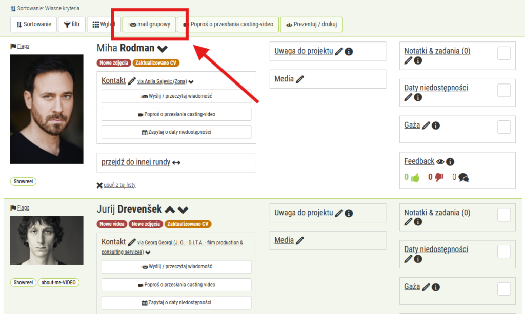Open the comments bubble icon in Feedback
This screenshot has height=314, width=525.
pyautogui.click(x=463, y=178)
